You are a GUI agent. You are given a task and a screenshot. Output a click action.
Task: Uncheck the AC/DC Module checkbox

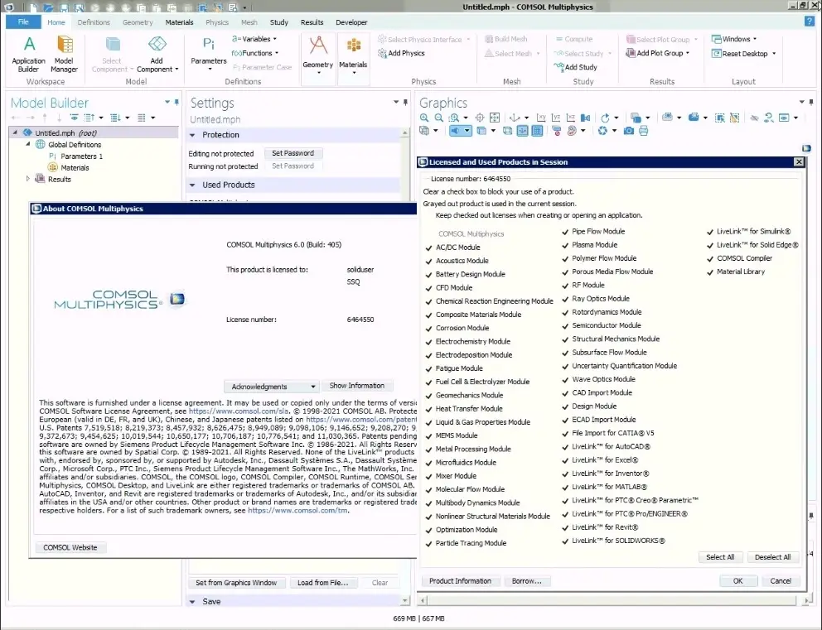point(429,248)
